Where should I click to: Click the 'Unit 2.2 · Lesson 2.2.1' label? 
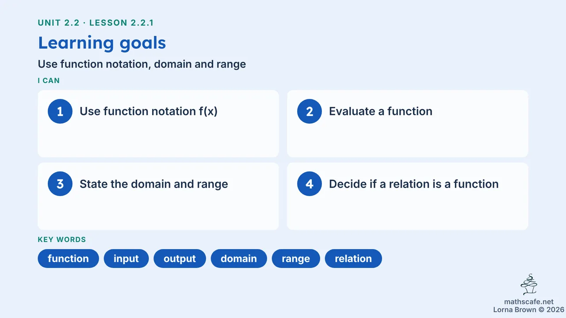pos(96,23)
